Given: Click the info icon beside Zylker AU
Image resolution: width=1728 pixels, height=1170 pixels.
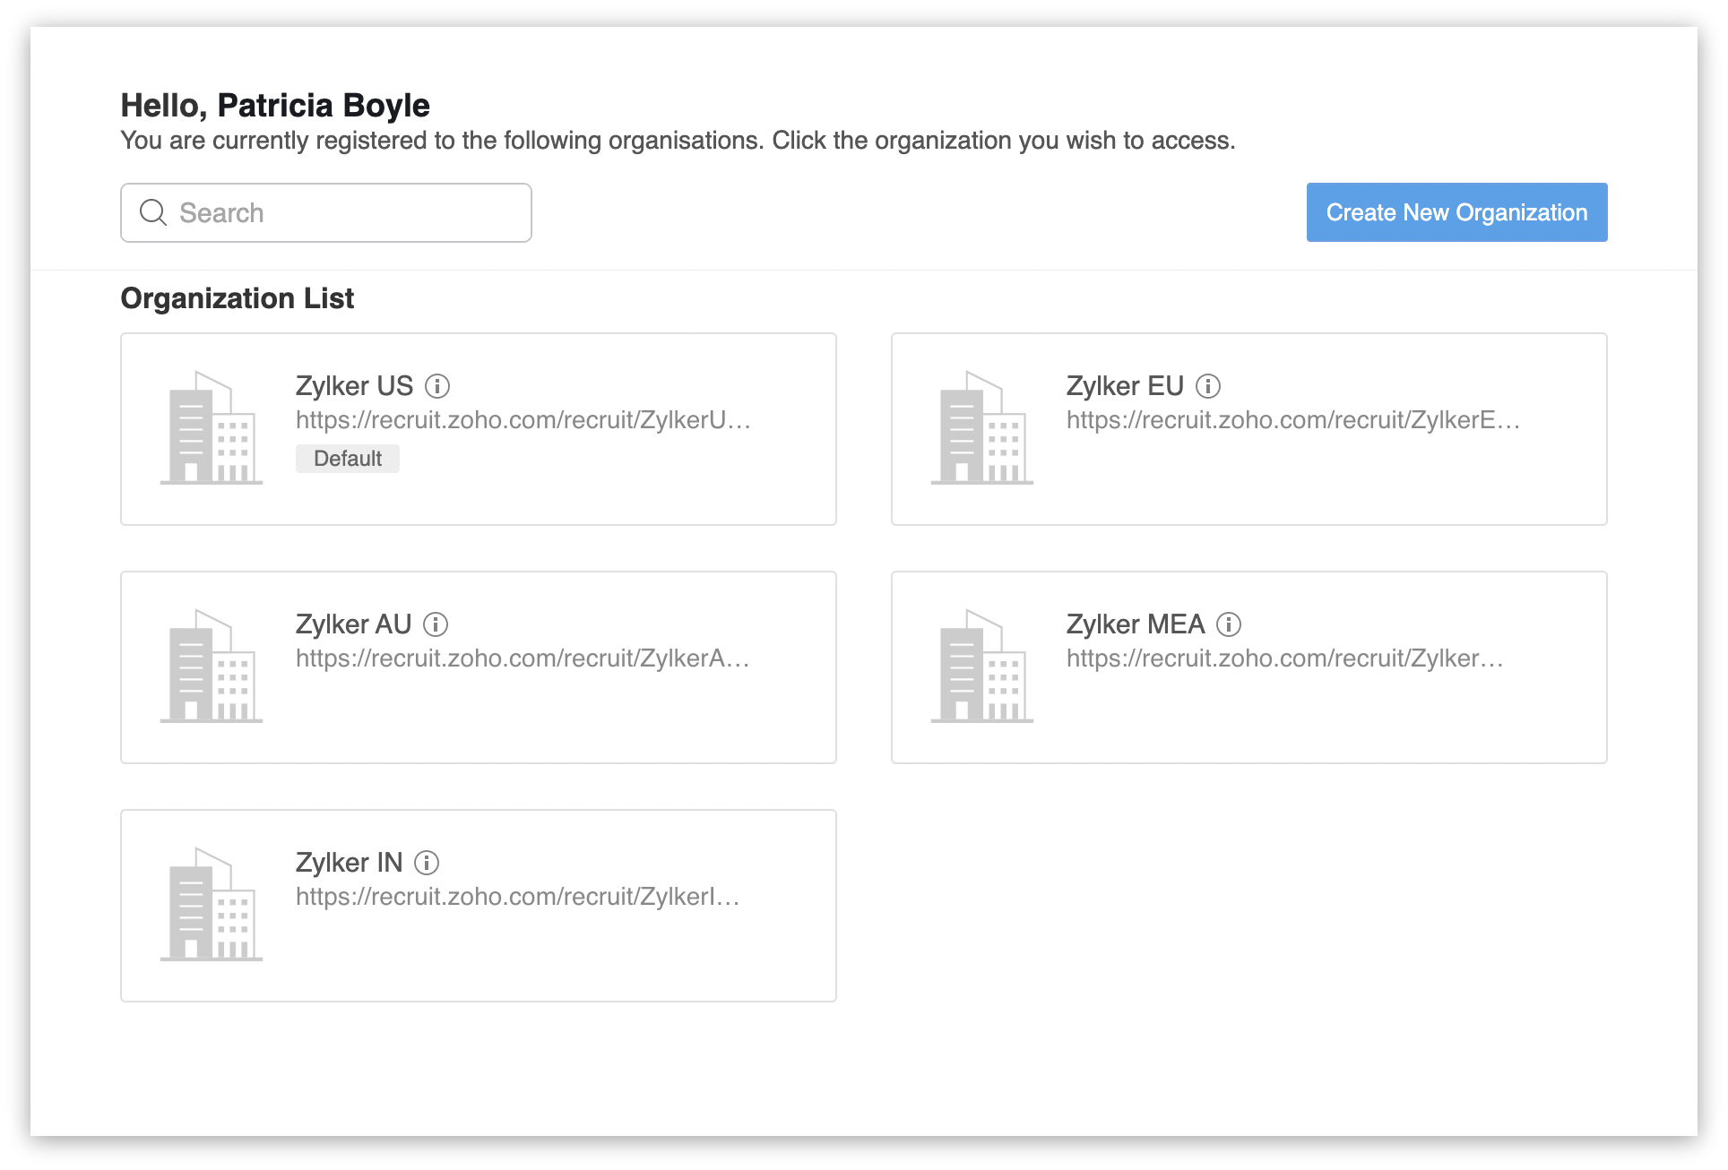Looking at the screenshot, I should pos(436,624).
